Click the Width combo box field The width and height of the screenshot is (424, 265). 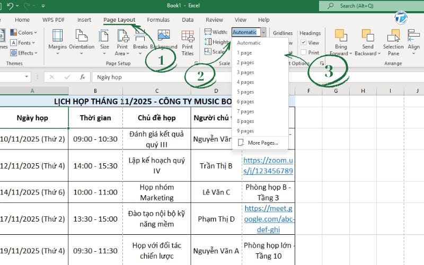point(246,32)
